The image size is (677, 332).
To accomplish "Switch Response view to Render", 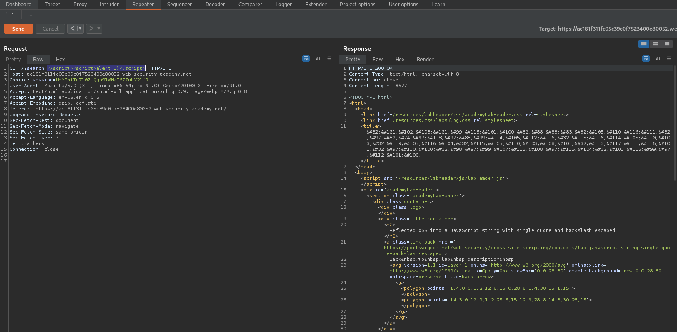I will [425, 60].
